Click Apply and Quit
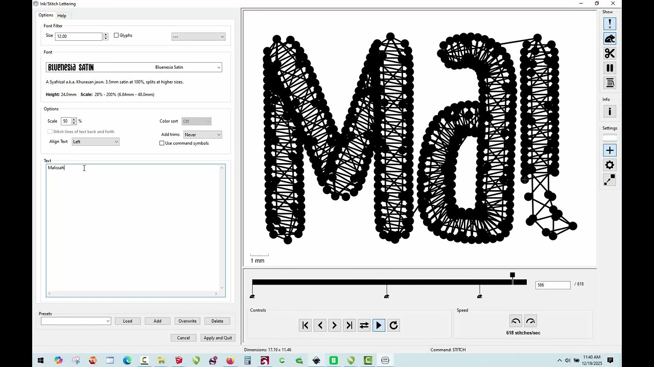 click(x=218, y=338)
